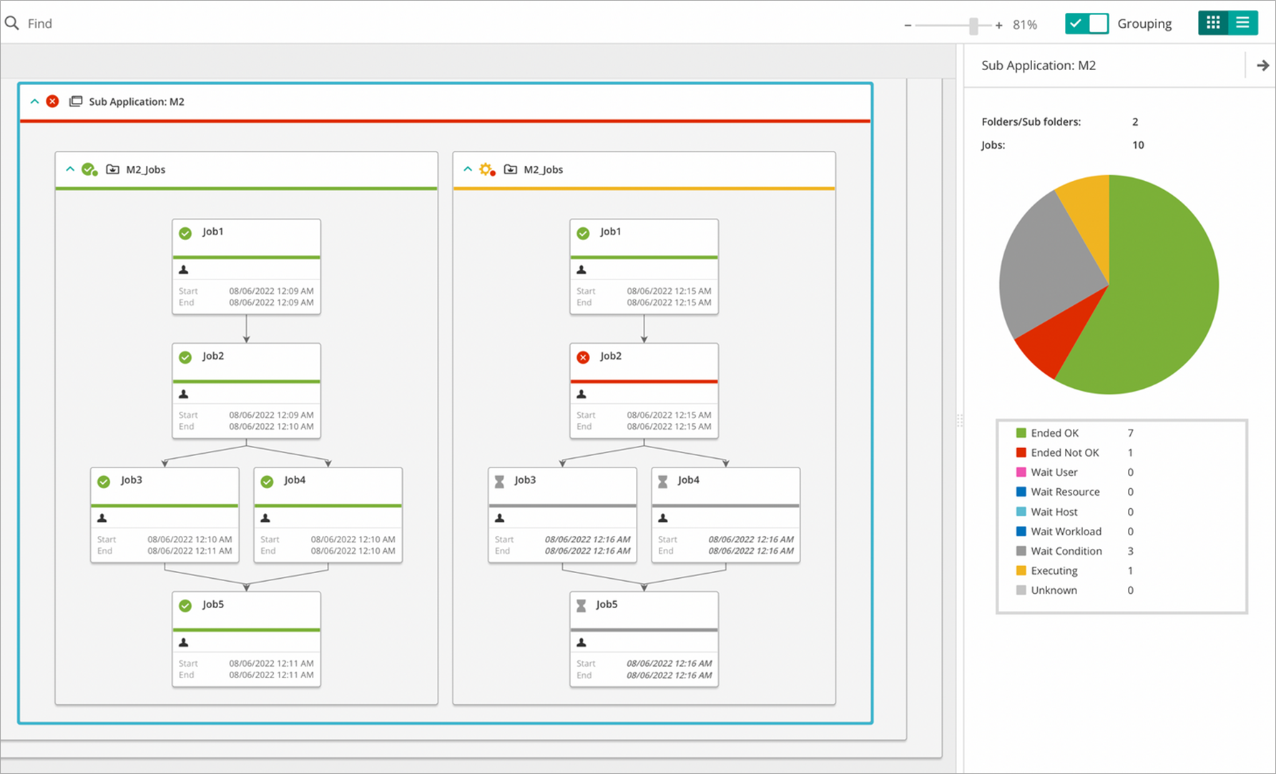Viewport: 1276px width, 774px height.
Task: Click the magnifying glass search icon
Action: pos(11,23)
